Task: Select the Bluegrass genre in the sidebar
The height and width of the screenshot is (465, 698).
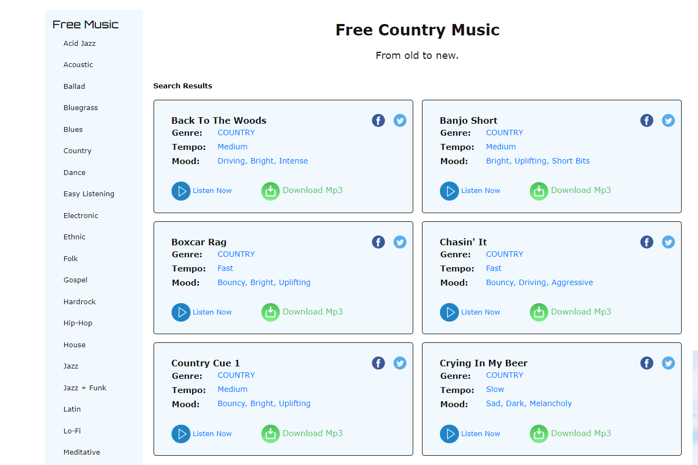Action: (x=81, y=107)
